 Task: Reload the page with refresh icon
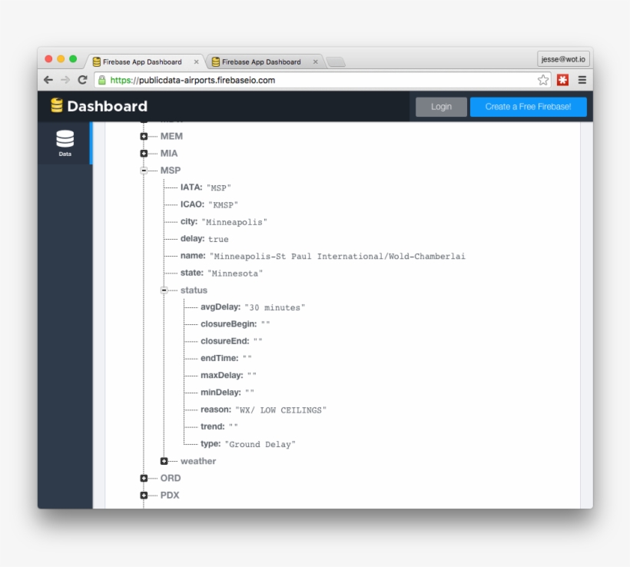(x=82, y=80)
